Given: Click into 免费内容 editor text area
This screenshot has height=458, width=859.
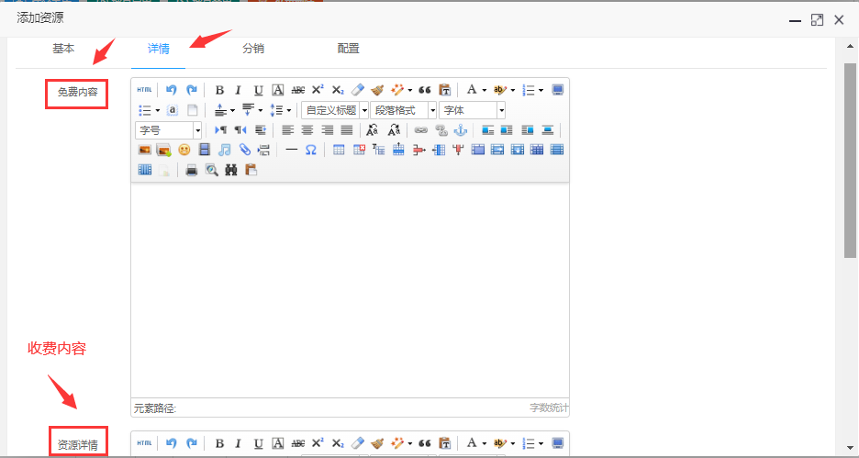Looking at the screenshot, I should [350, 290].
